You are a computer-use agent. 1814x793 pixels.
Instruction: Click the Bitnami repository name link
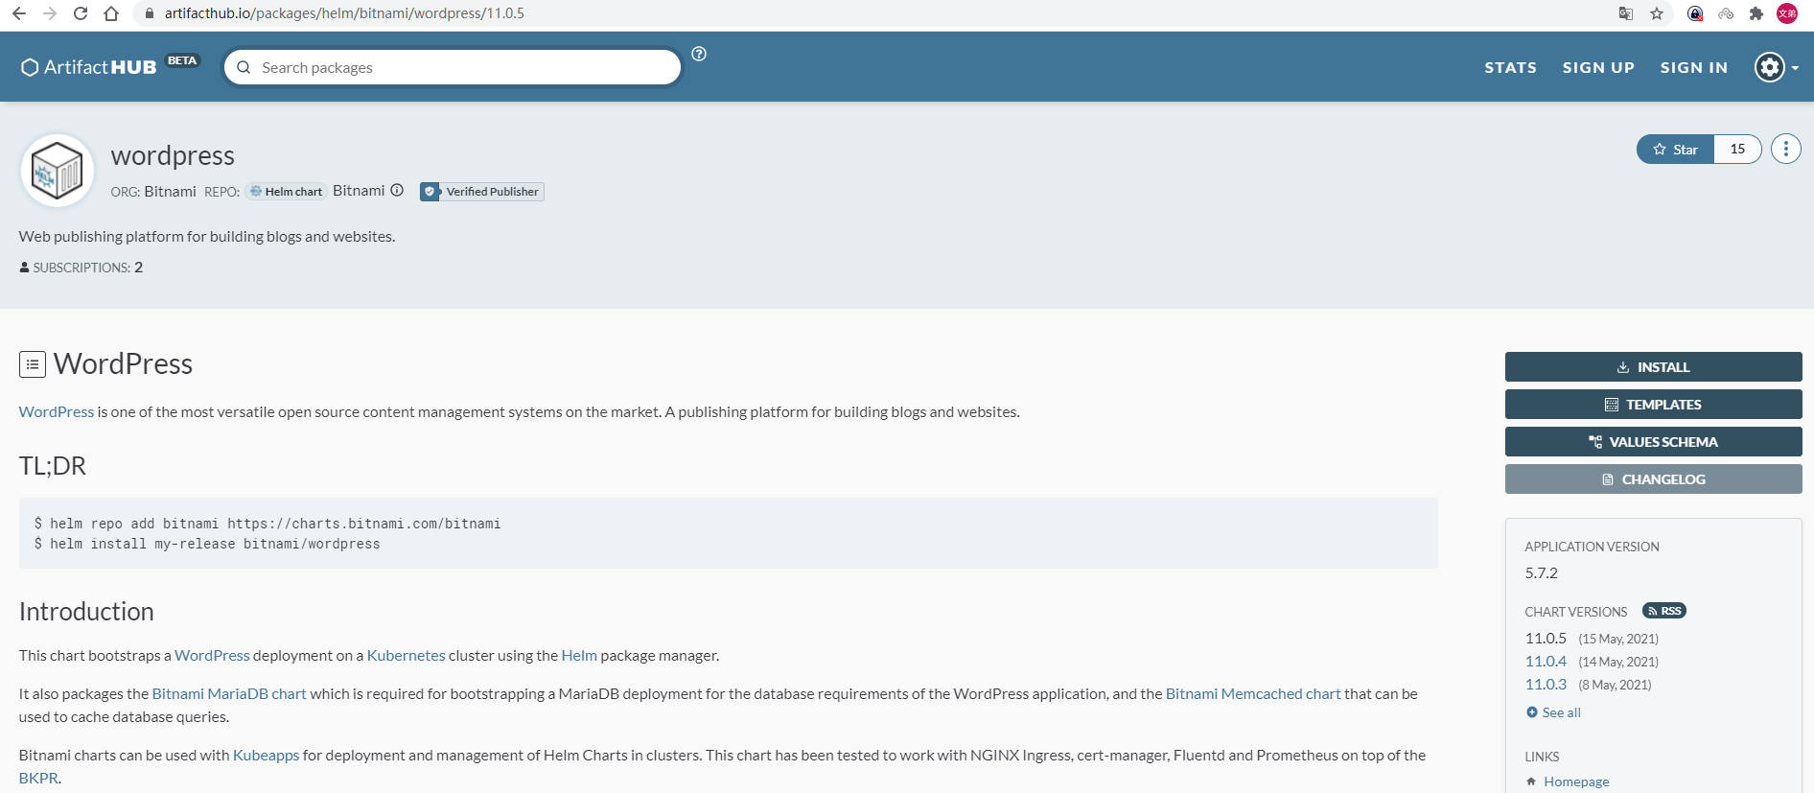pyautogui.click(x=359, y=191)
